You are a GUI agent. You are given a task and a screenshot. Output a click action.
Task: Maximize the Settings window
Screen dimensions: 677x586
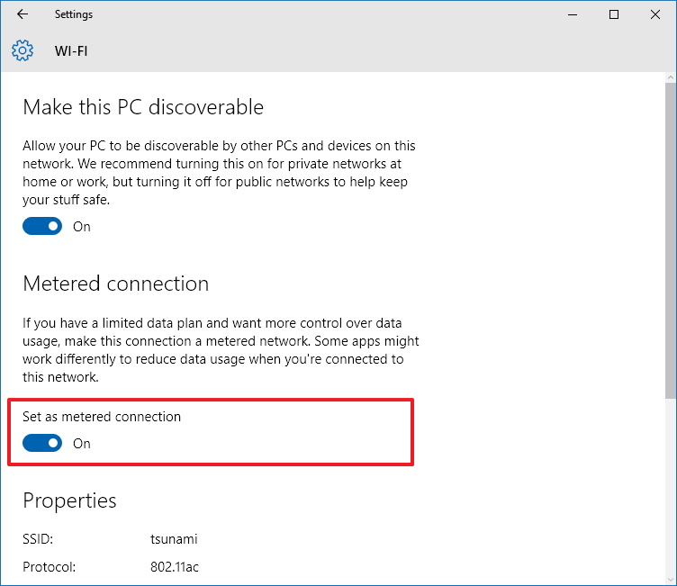614,14
